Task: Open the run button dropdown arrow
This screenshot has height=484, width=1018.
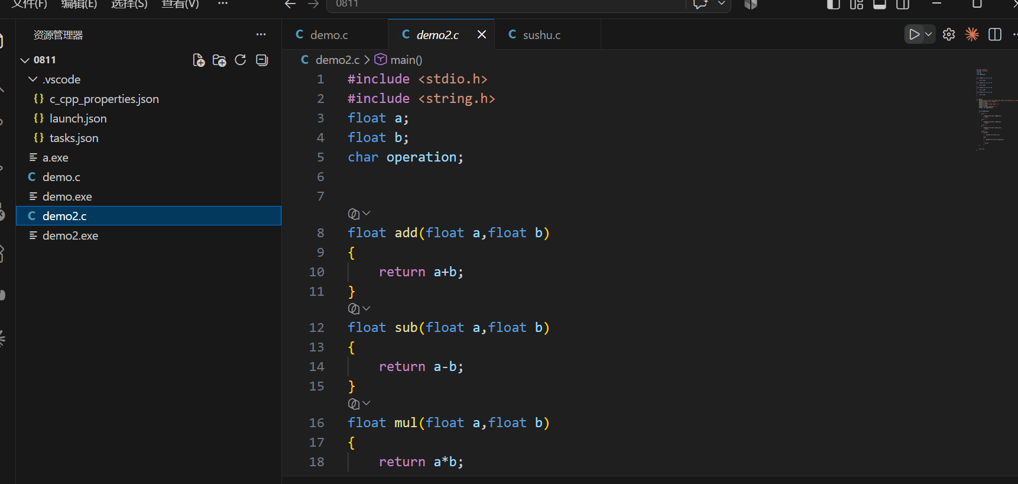Action: pyautogui.click(x=929, y=34)
